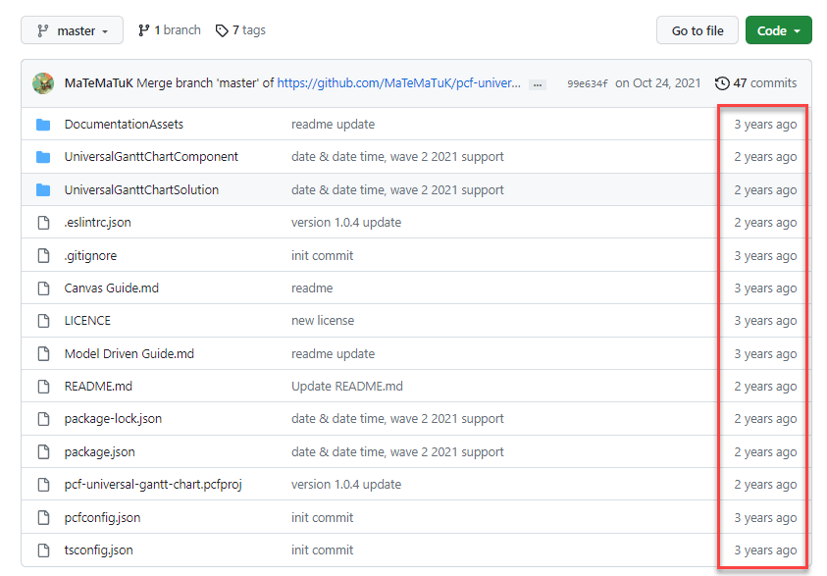Open the green Code dropdown button
This screenshot has height=576, width=827.
[x=778, y=30]
